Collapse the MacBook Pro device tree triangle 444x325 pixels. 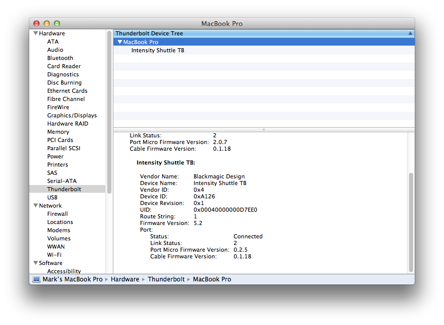[120, 42]
